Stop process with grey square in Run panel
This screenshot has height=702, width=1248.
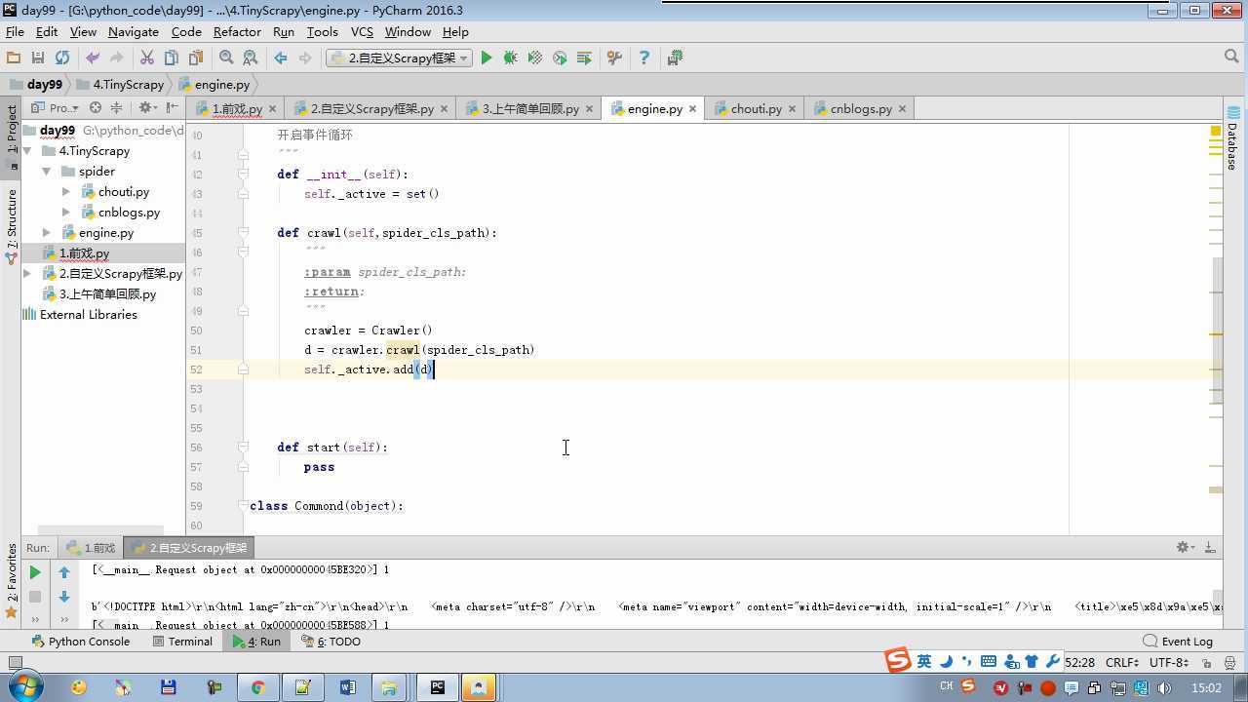tap(35, 597)
